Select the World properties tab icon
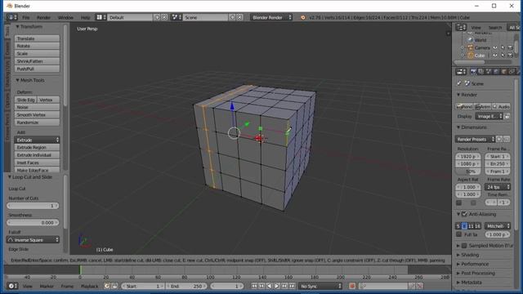 tap(496, 72)
